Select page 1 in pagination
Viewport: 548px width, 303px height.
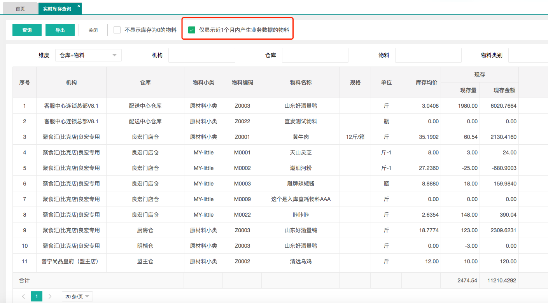[x=37, y=296]
